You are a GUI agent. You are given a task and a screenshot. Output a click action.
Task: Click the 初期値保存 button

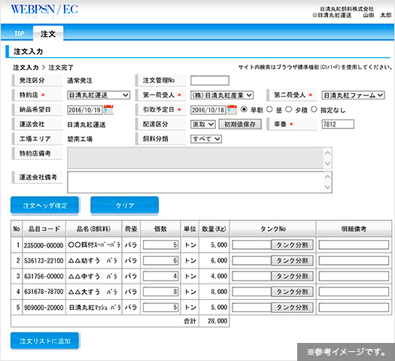pyautogui.click(x=240, y=124)
